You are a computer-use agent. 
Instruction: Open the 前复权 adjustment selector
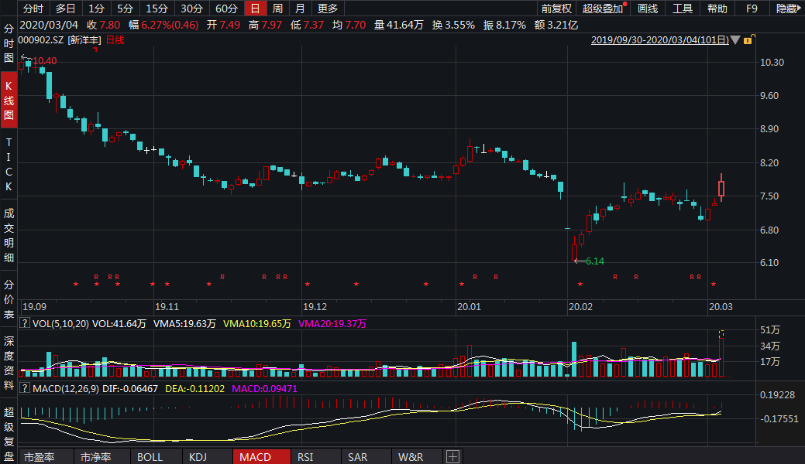point(556,9)
